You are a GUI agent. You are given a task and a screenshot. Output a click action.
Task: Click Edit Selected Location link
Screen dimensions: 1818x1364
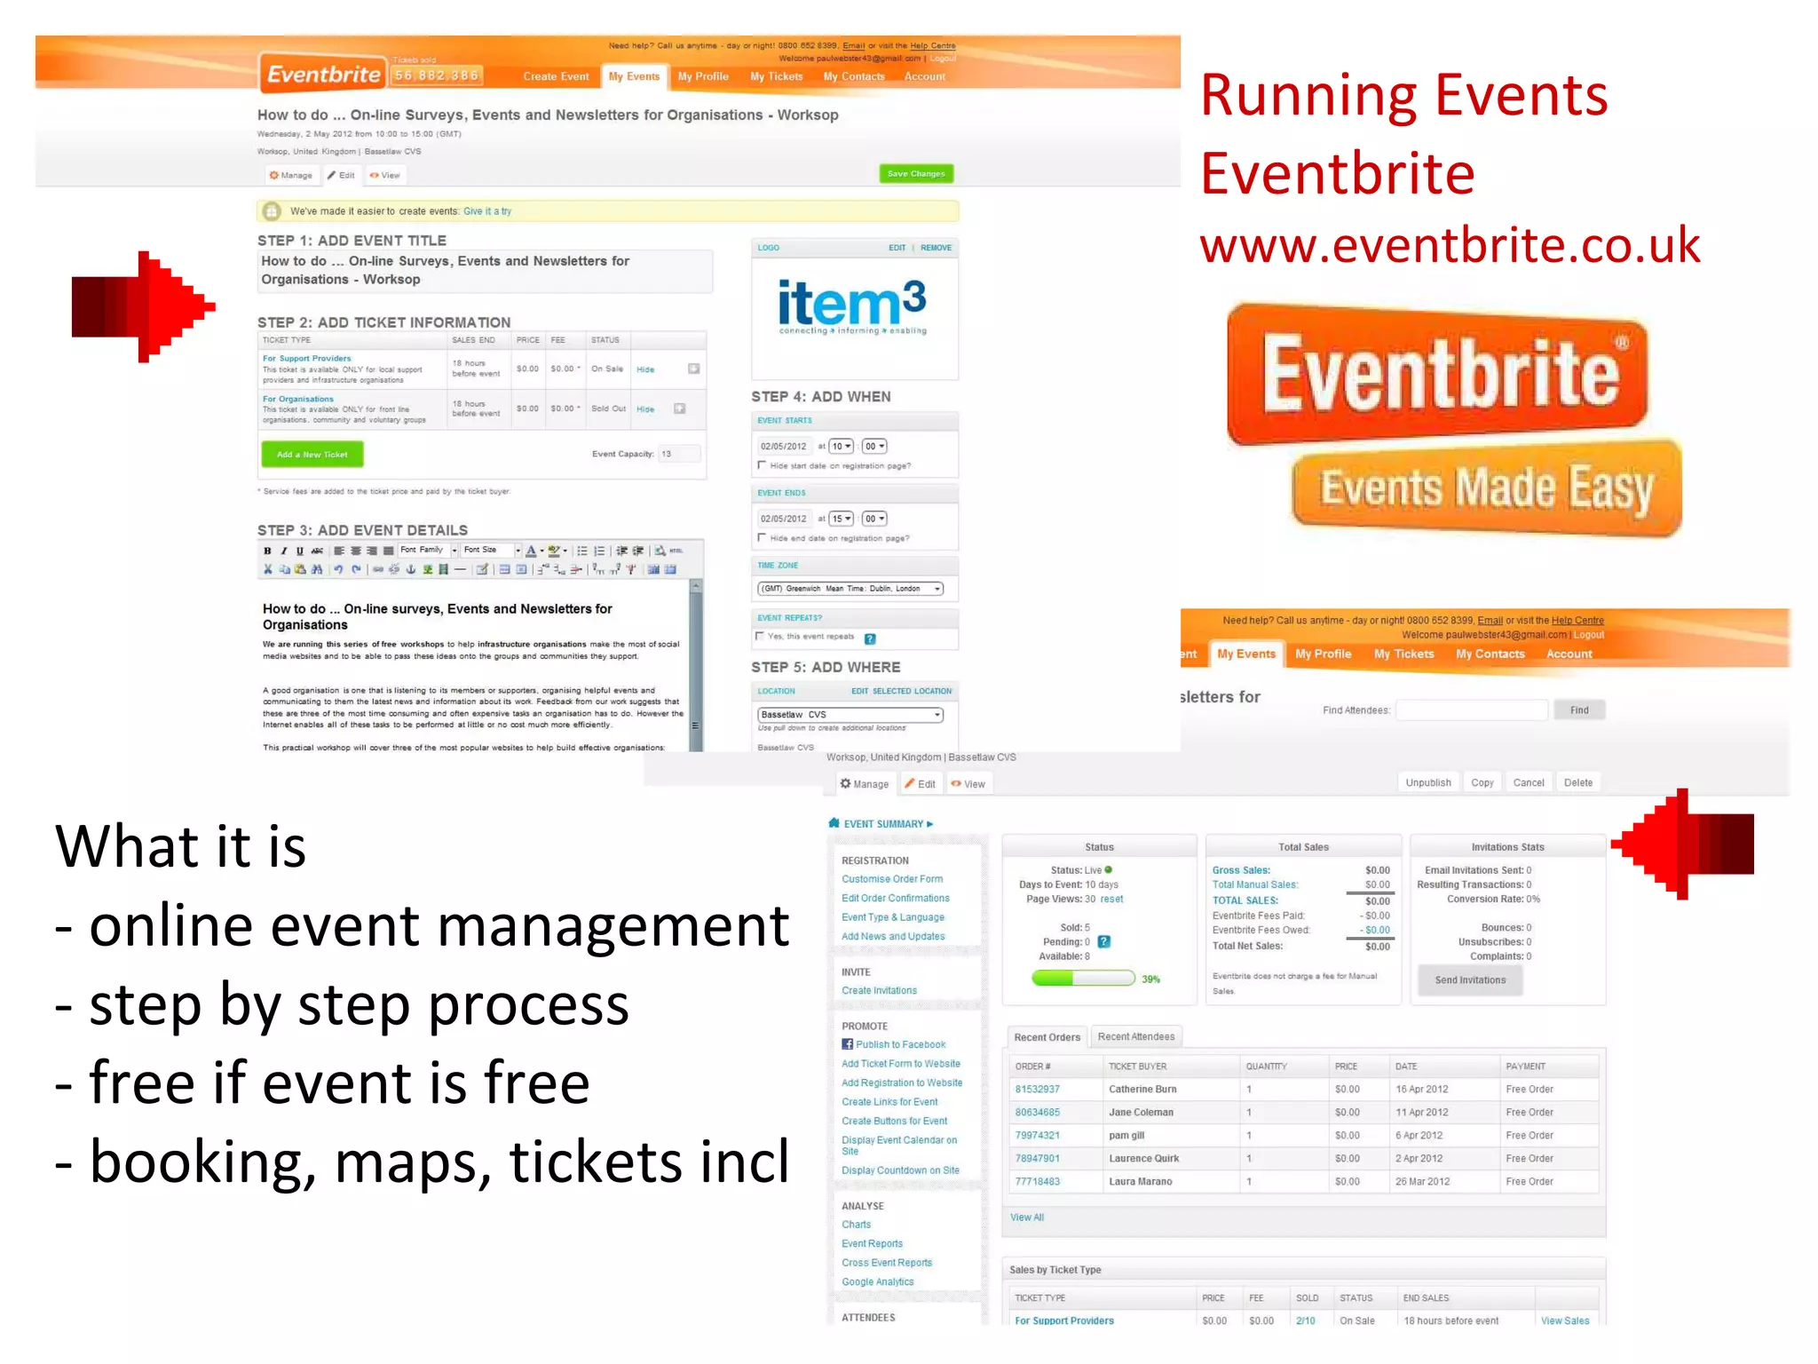pyautogui.click(x=901, y=691)
